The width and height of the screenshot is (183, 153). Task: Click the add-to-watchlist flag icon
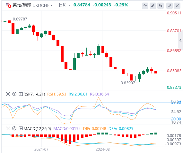click(9, 5)
